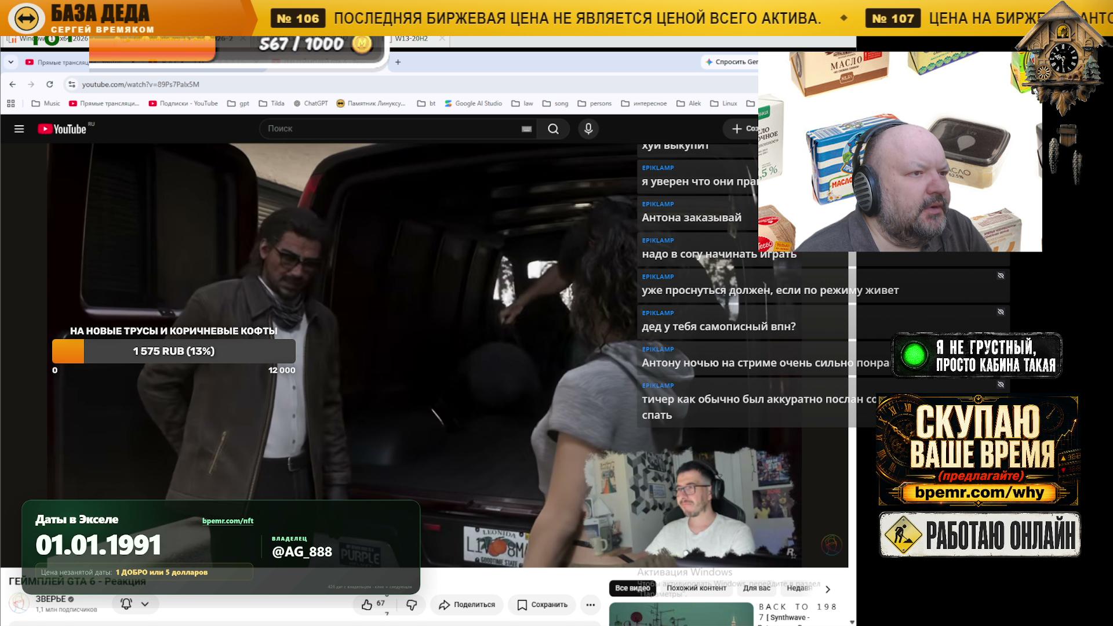Screen dimensions: 1113x626
Task: Click the YouTube search magnifier button
Action: tap(554, 129)
